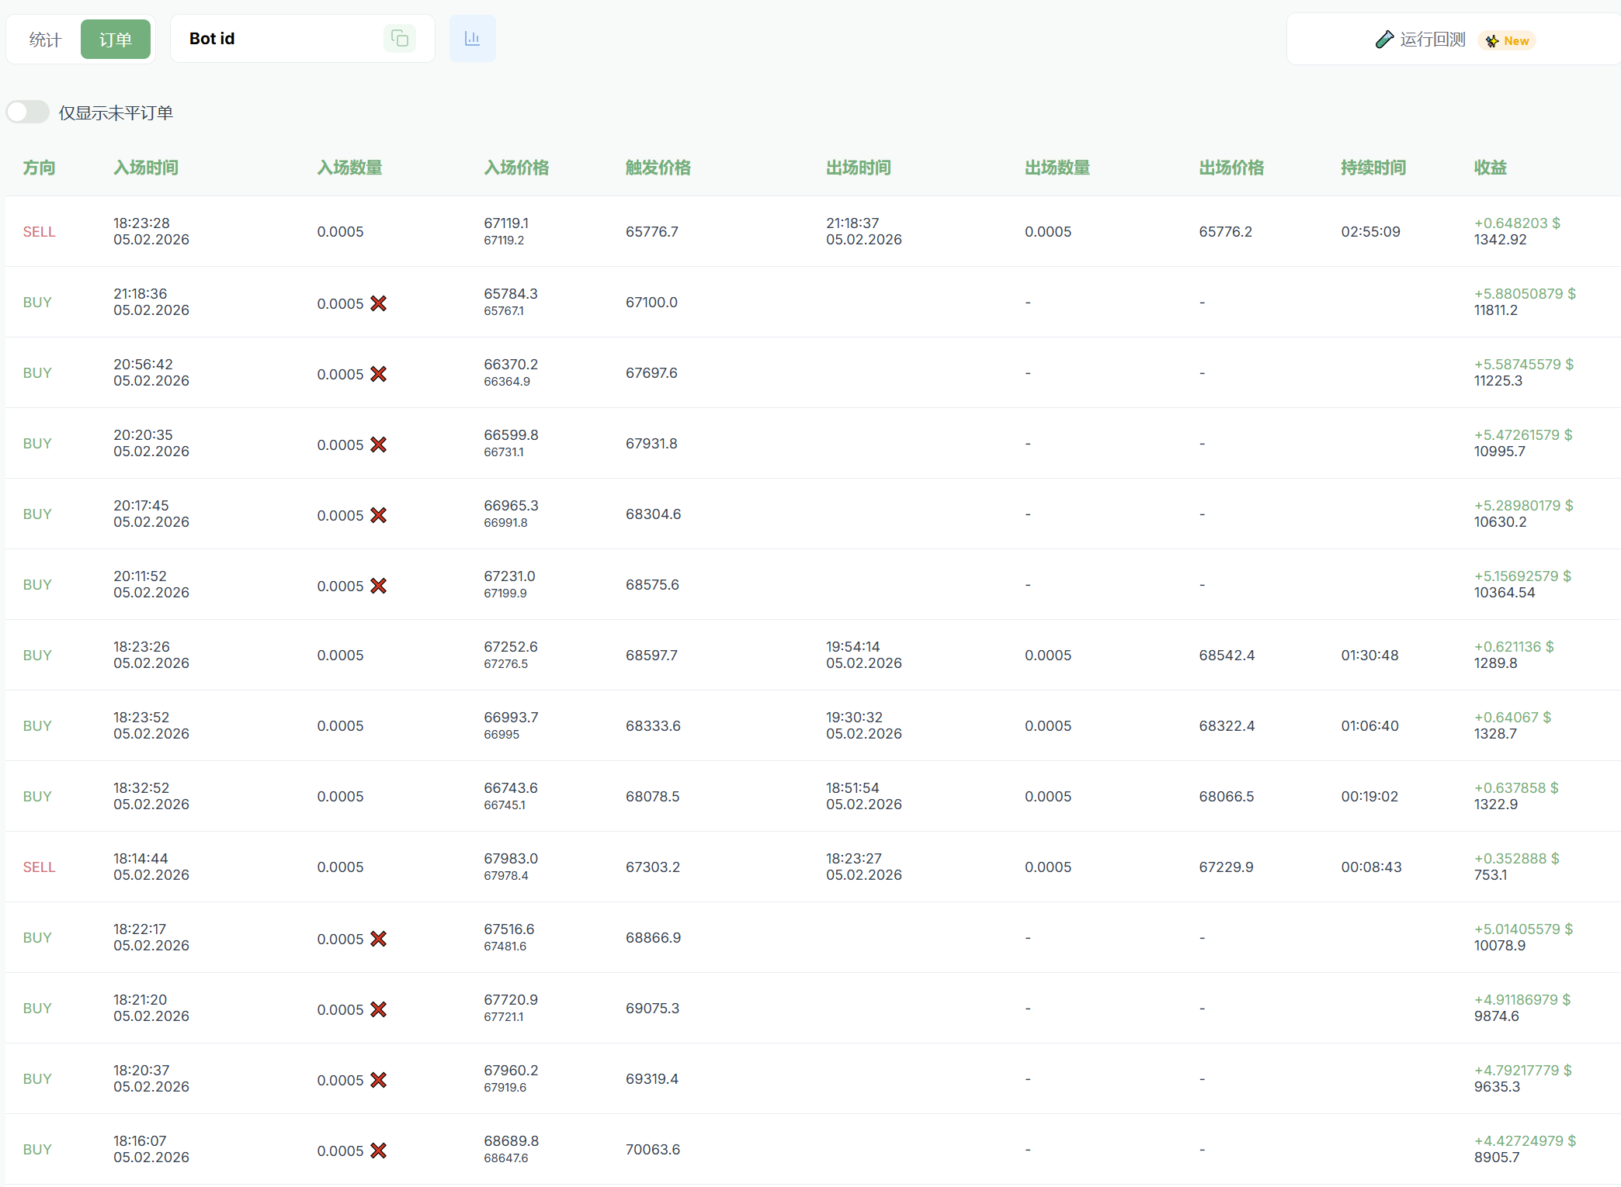
Task: Copy the Bot id with copy icon
Action: point(400,39)
